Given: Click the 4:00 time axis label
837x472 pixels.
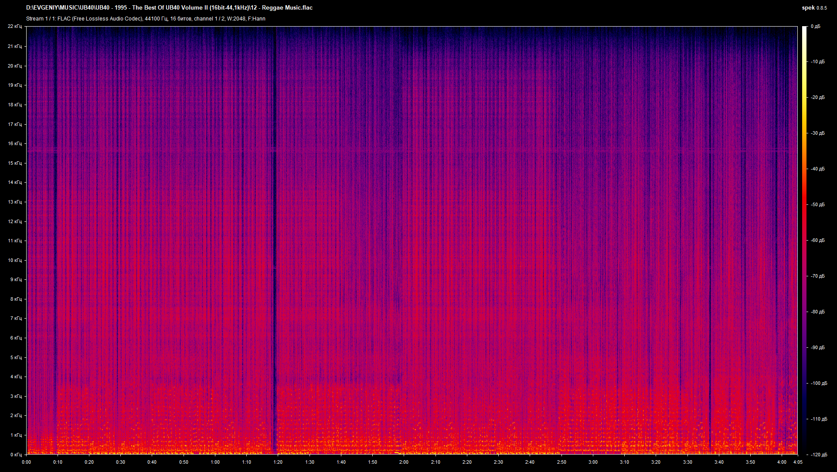Looking at the screenshot, I should [x=782, y=462].
